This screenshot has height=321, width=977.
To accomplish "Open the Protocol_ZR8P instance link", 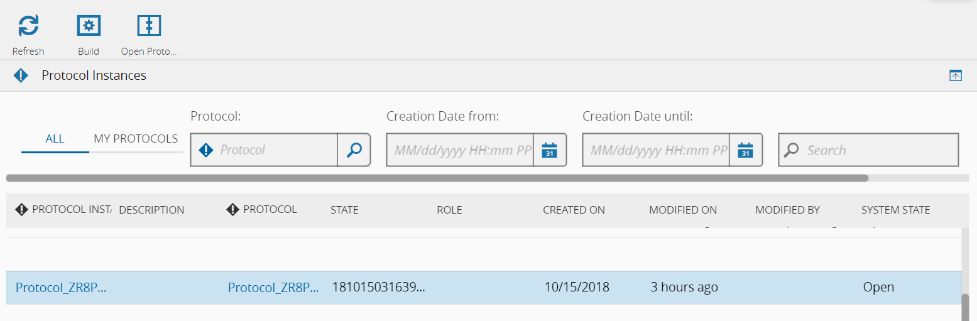I will [61, 288].
